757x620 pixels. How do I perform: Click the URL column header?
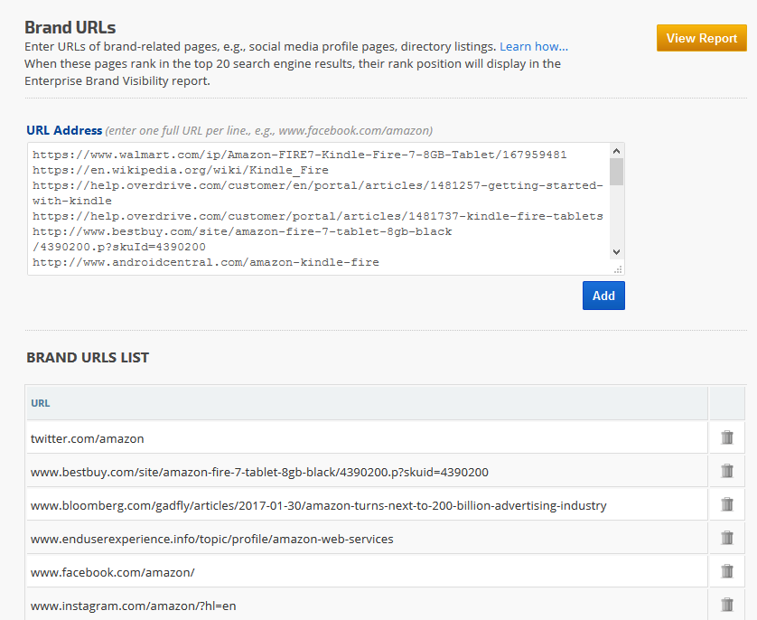[41, 403]
